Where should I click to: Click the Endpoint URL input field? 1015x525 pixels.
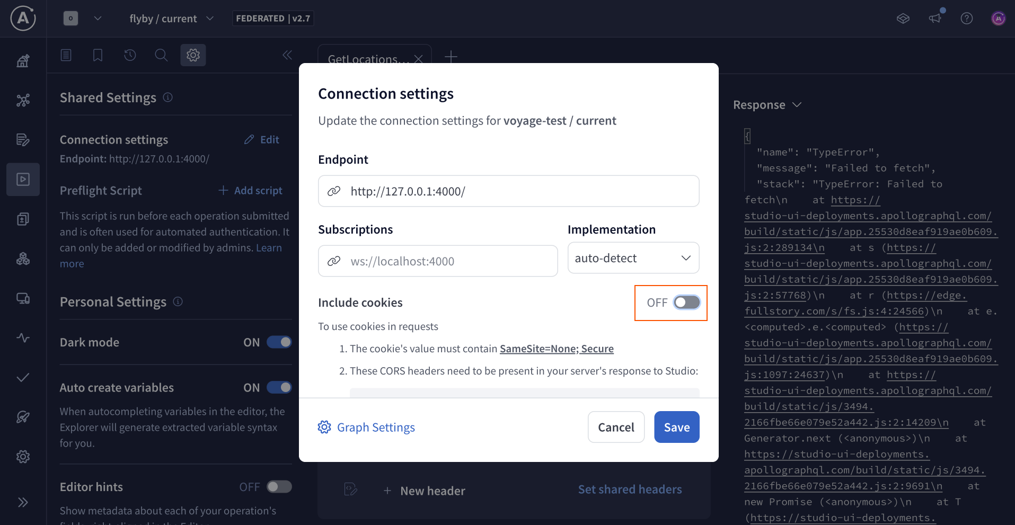tap(508, 191)
